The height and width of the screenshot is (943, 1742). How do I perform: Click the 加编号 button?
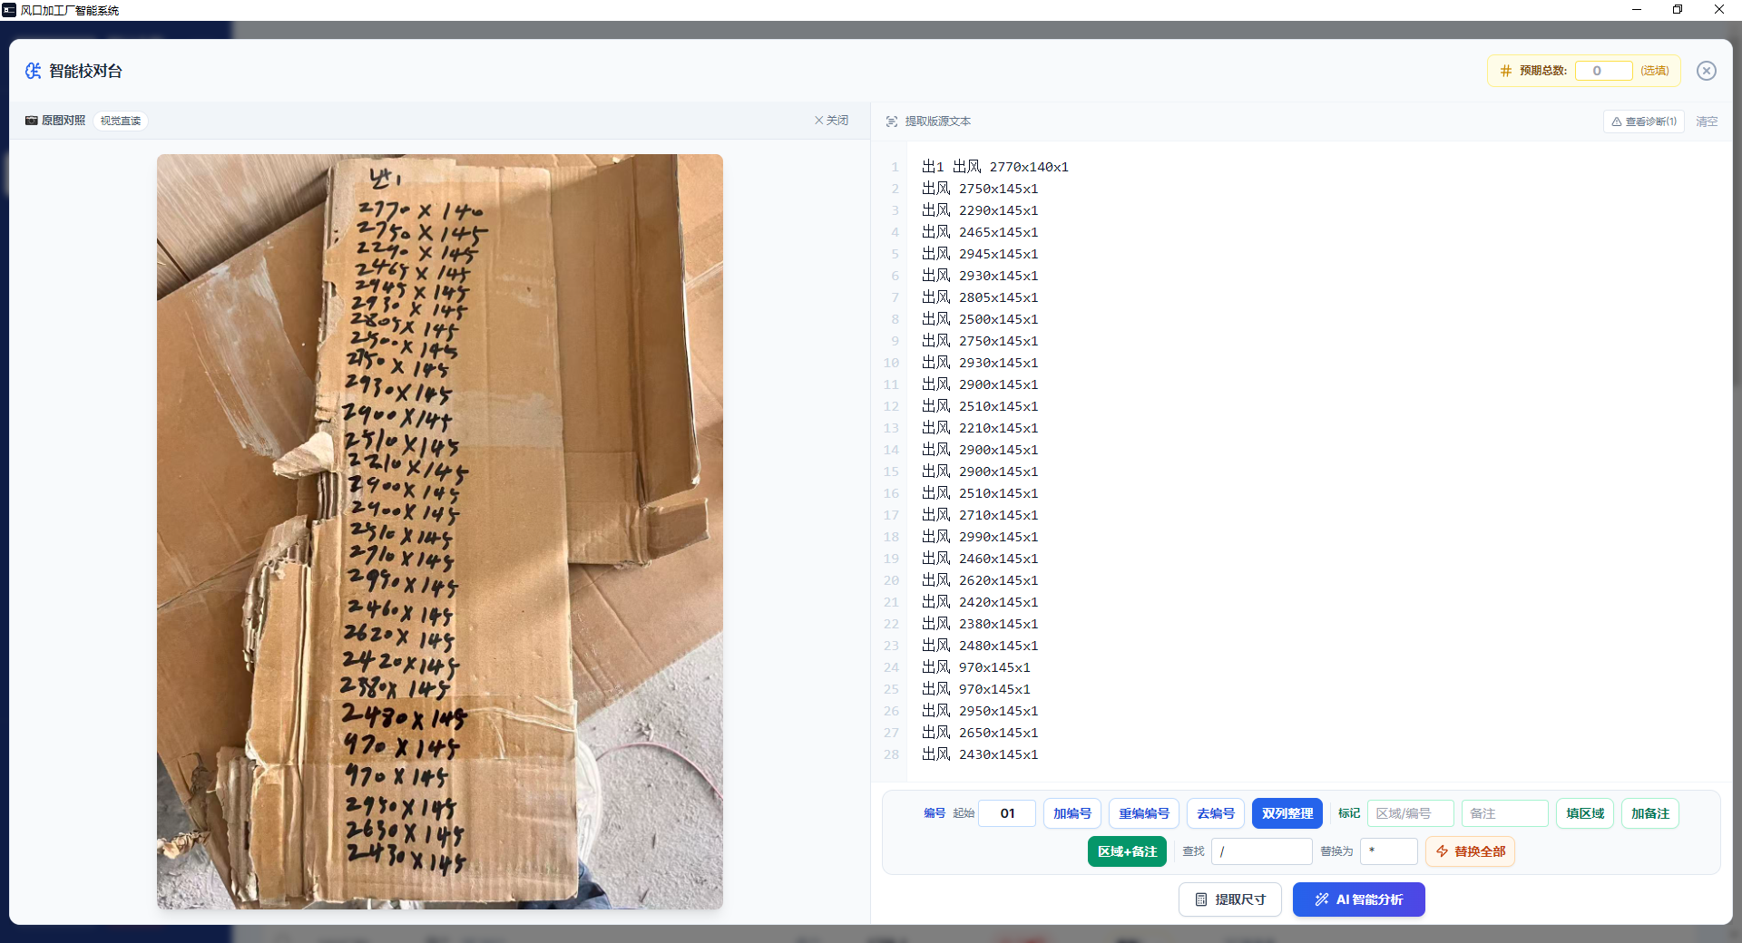pos(1072,813)
